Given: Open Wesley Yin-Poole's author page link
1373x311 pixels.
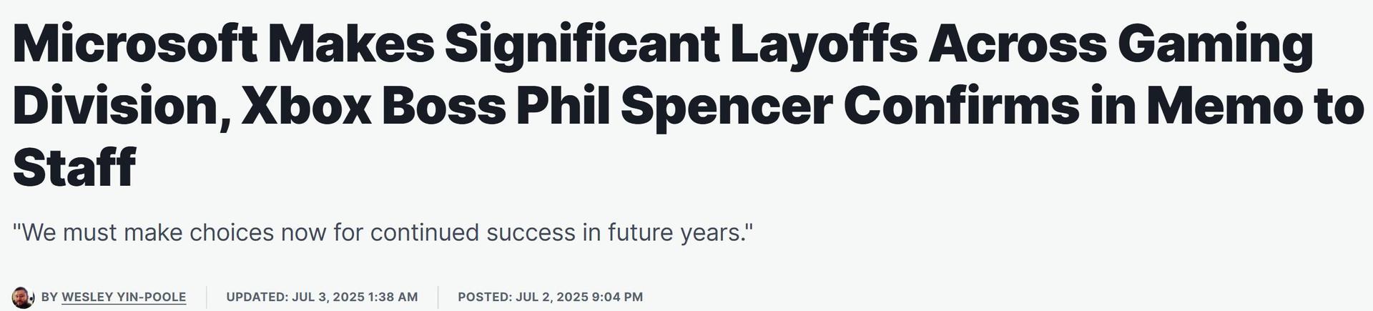Looking at the screenshot, I should click(124, 297).
